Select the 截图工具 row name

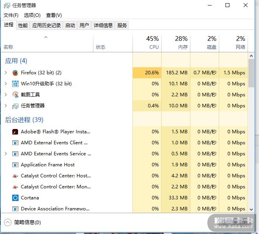30,95
